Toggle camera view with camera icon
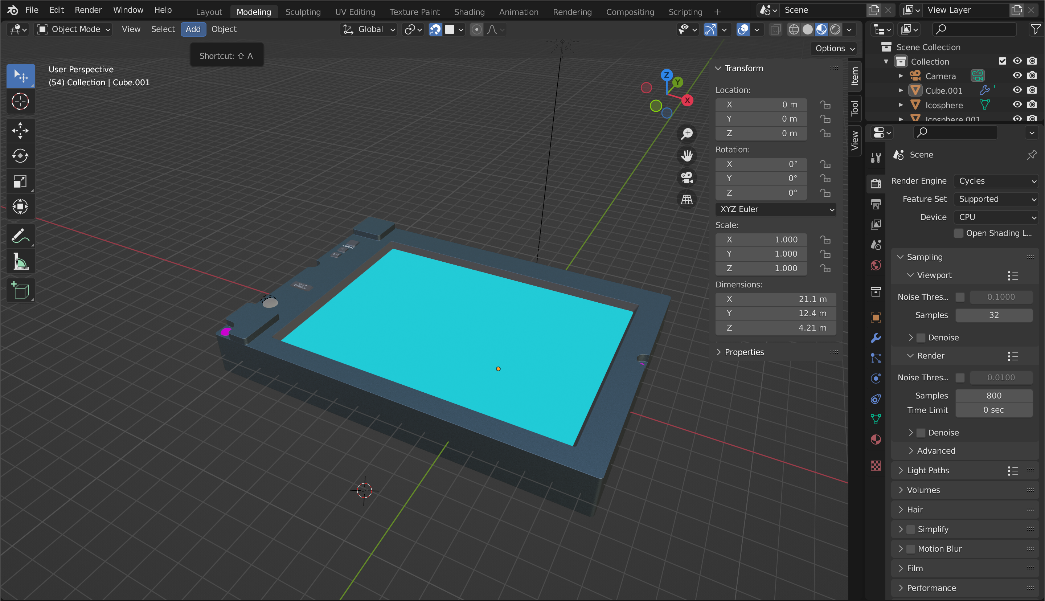Viewport: 1045px width, 601px height. point(687,177)
